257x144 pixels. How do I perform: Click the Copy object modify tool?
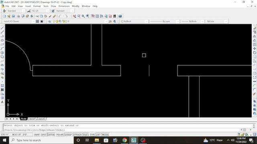click(x=255, y=32)
